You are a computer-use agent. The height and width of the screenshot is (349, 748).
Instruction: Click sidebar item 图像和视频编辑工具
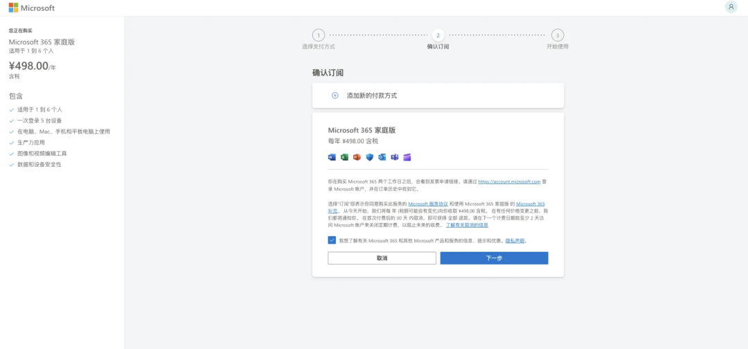[x=42, y=154]
